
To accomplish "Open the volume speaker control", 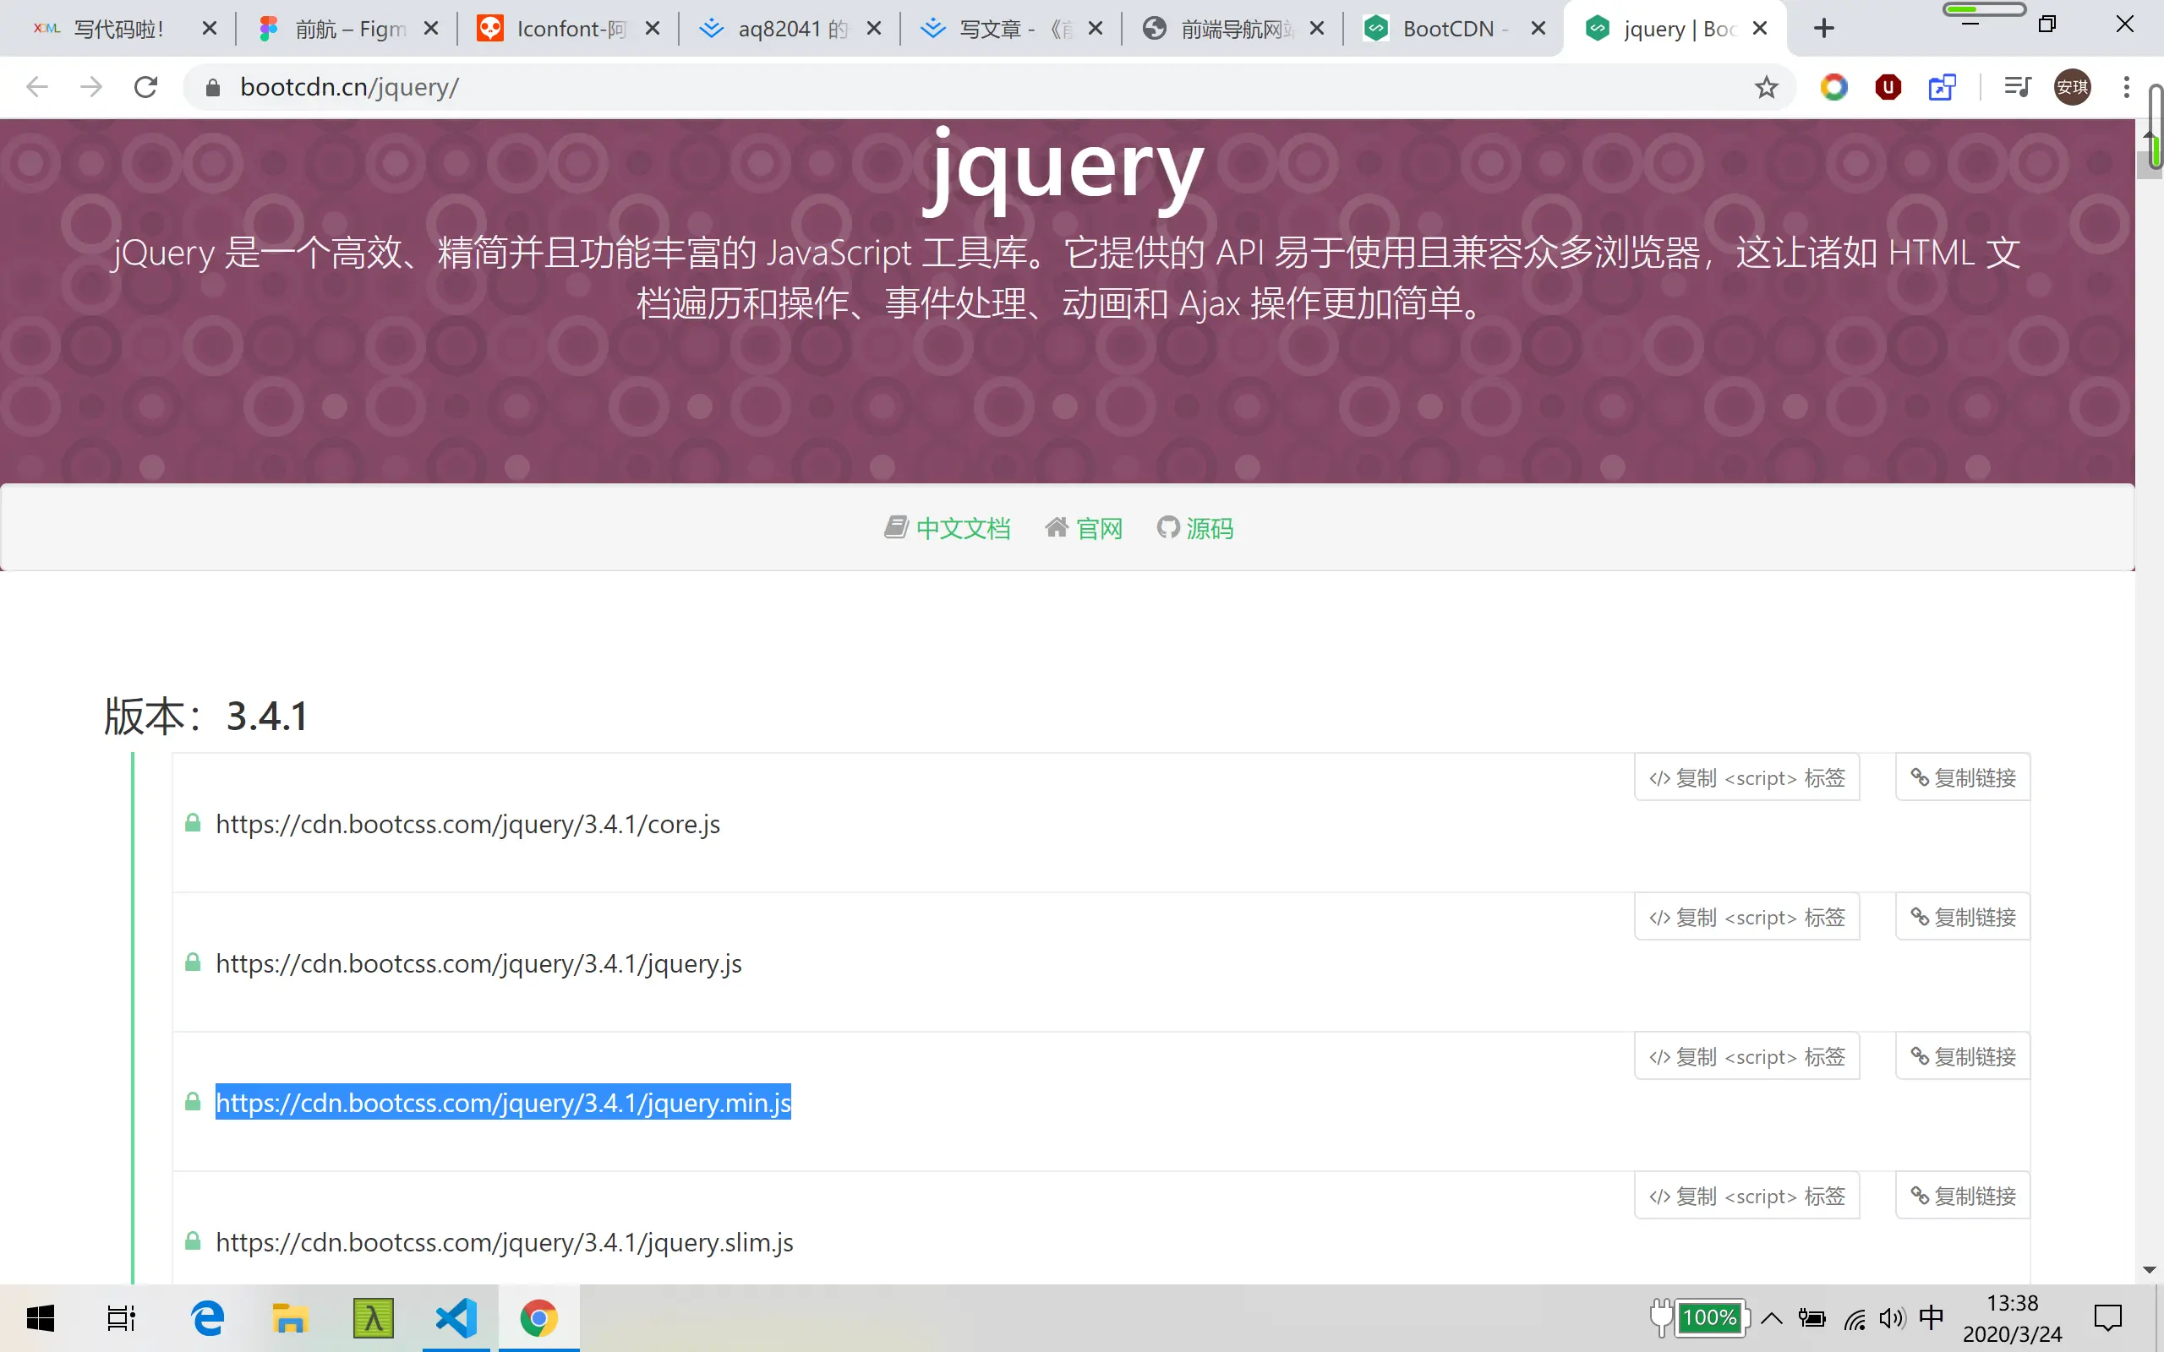I will pos(1891,1318).
